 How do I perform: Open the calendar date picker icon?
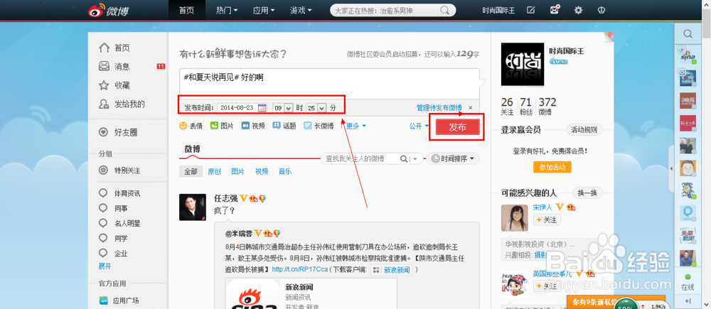tap(262, 108)
